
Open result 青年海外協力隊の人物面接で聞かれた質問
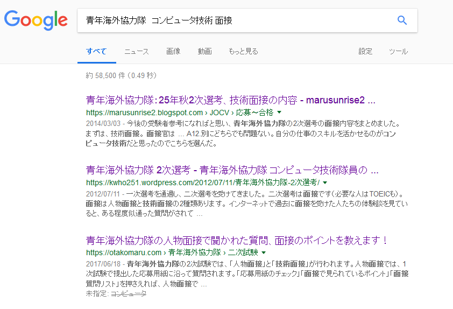(x=237, y=241)
